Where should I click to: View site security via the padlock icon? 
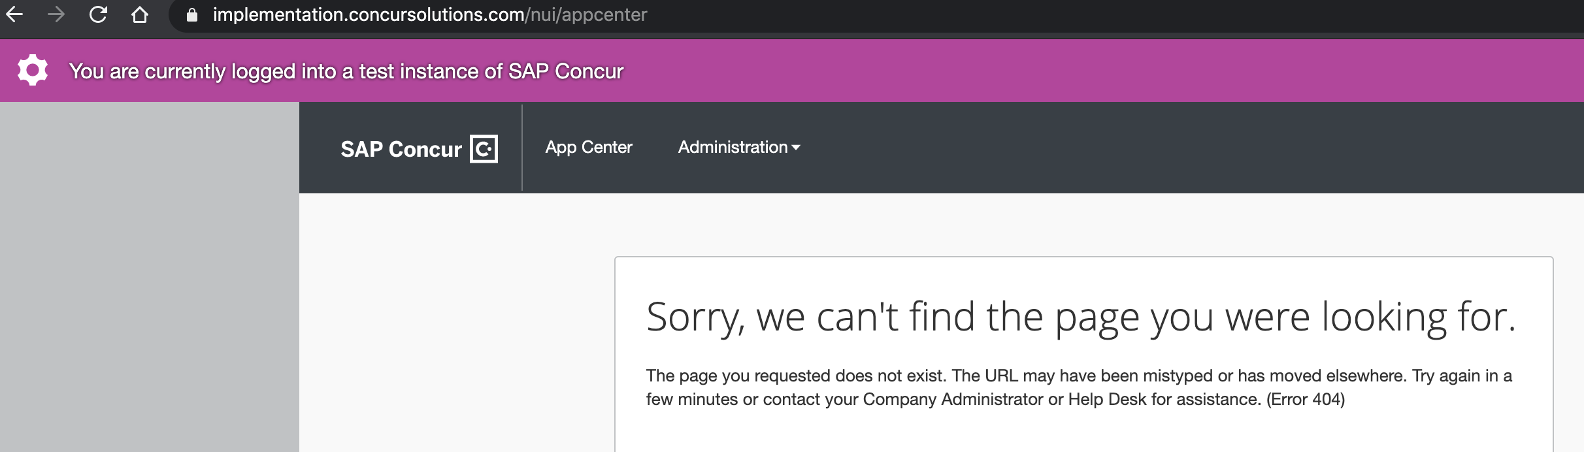click(x=192, y=14)
